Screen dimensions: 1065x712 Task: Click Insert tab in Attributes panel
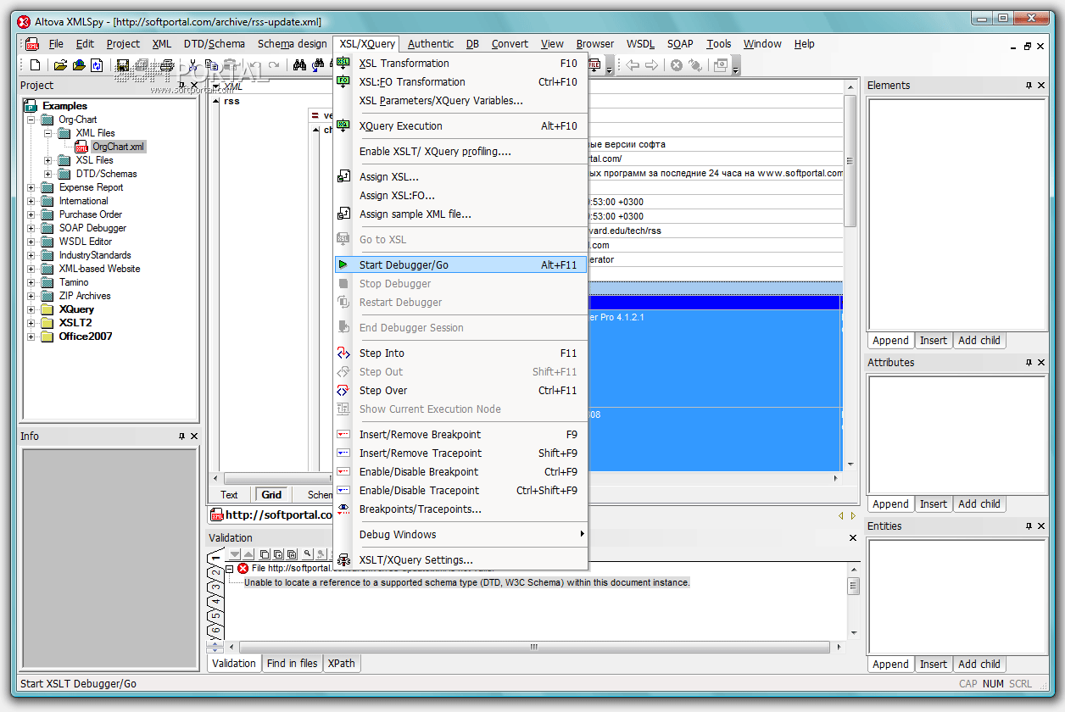pos(934,504)
